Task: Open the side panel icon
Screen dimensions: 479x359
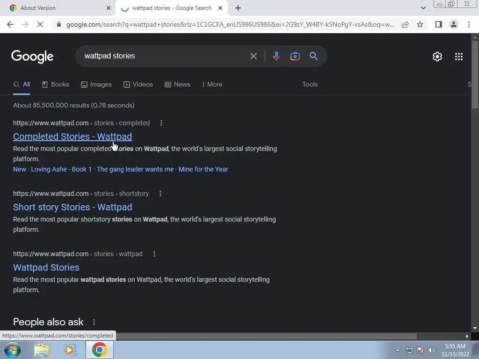Action: [439, 24]
